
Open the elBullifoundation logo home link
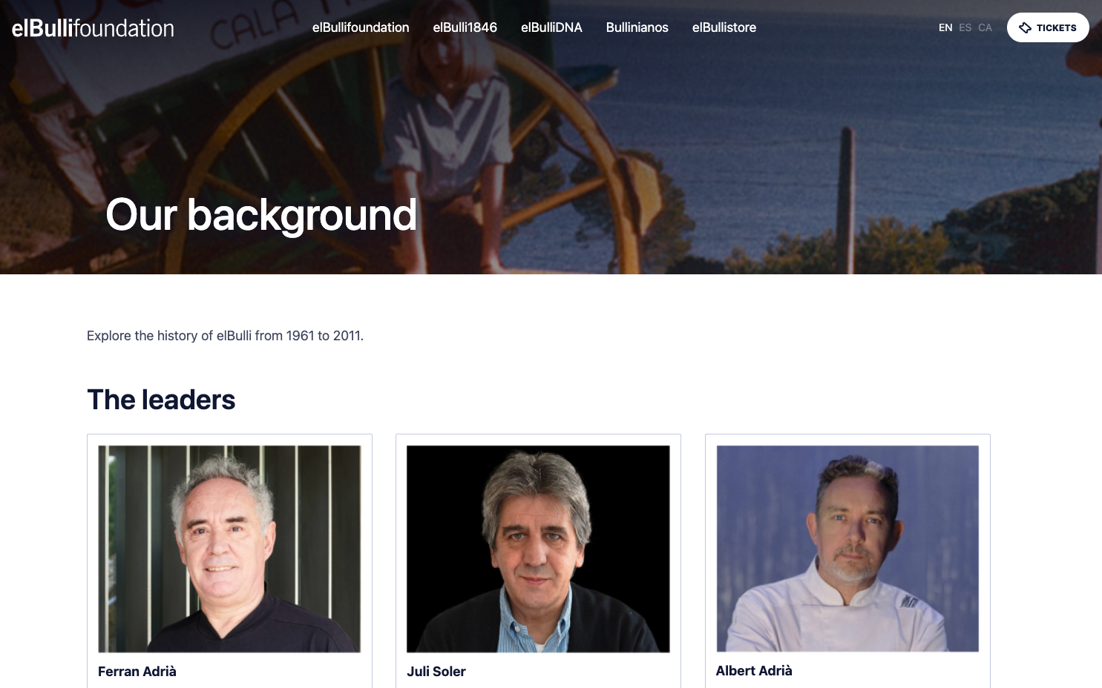(93, 28)
